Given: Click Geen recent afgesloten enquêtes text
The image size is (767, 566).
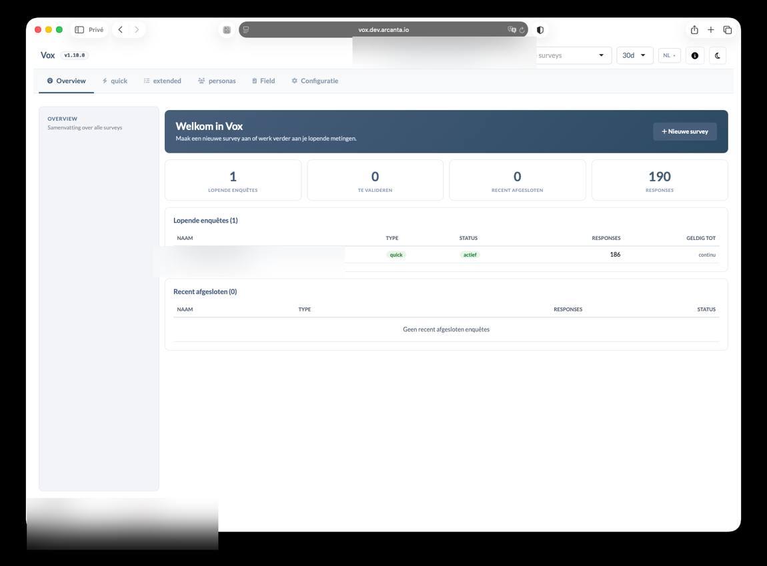Looking at the screenshot, I should [x=446, y=329].
